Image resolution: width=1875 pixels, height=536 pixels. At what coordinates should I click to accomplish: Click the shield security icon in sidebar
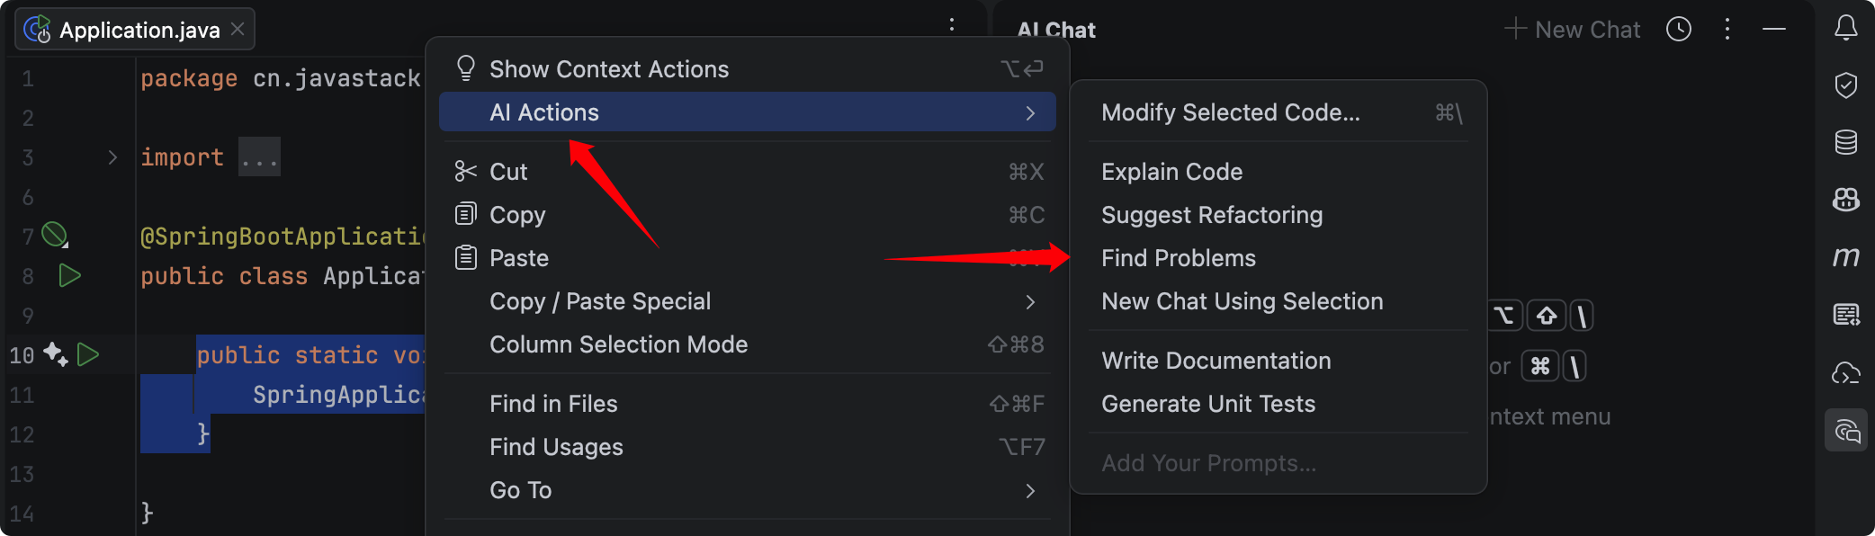pyautogui.click(x=1845, y=85)
